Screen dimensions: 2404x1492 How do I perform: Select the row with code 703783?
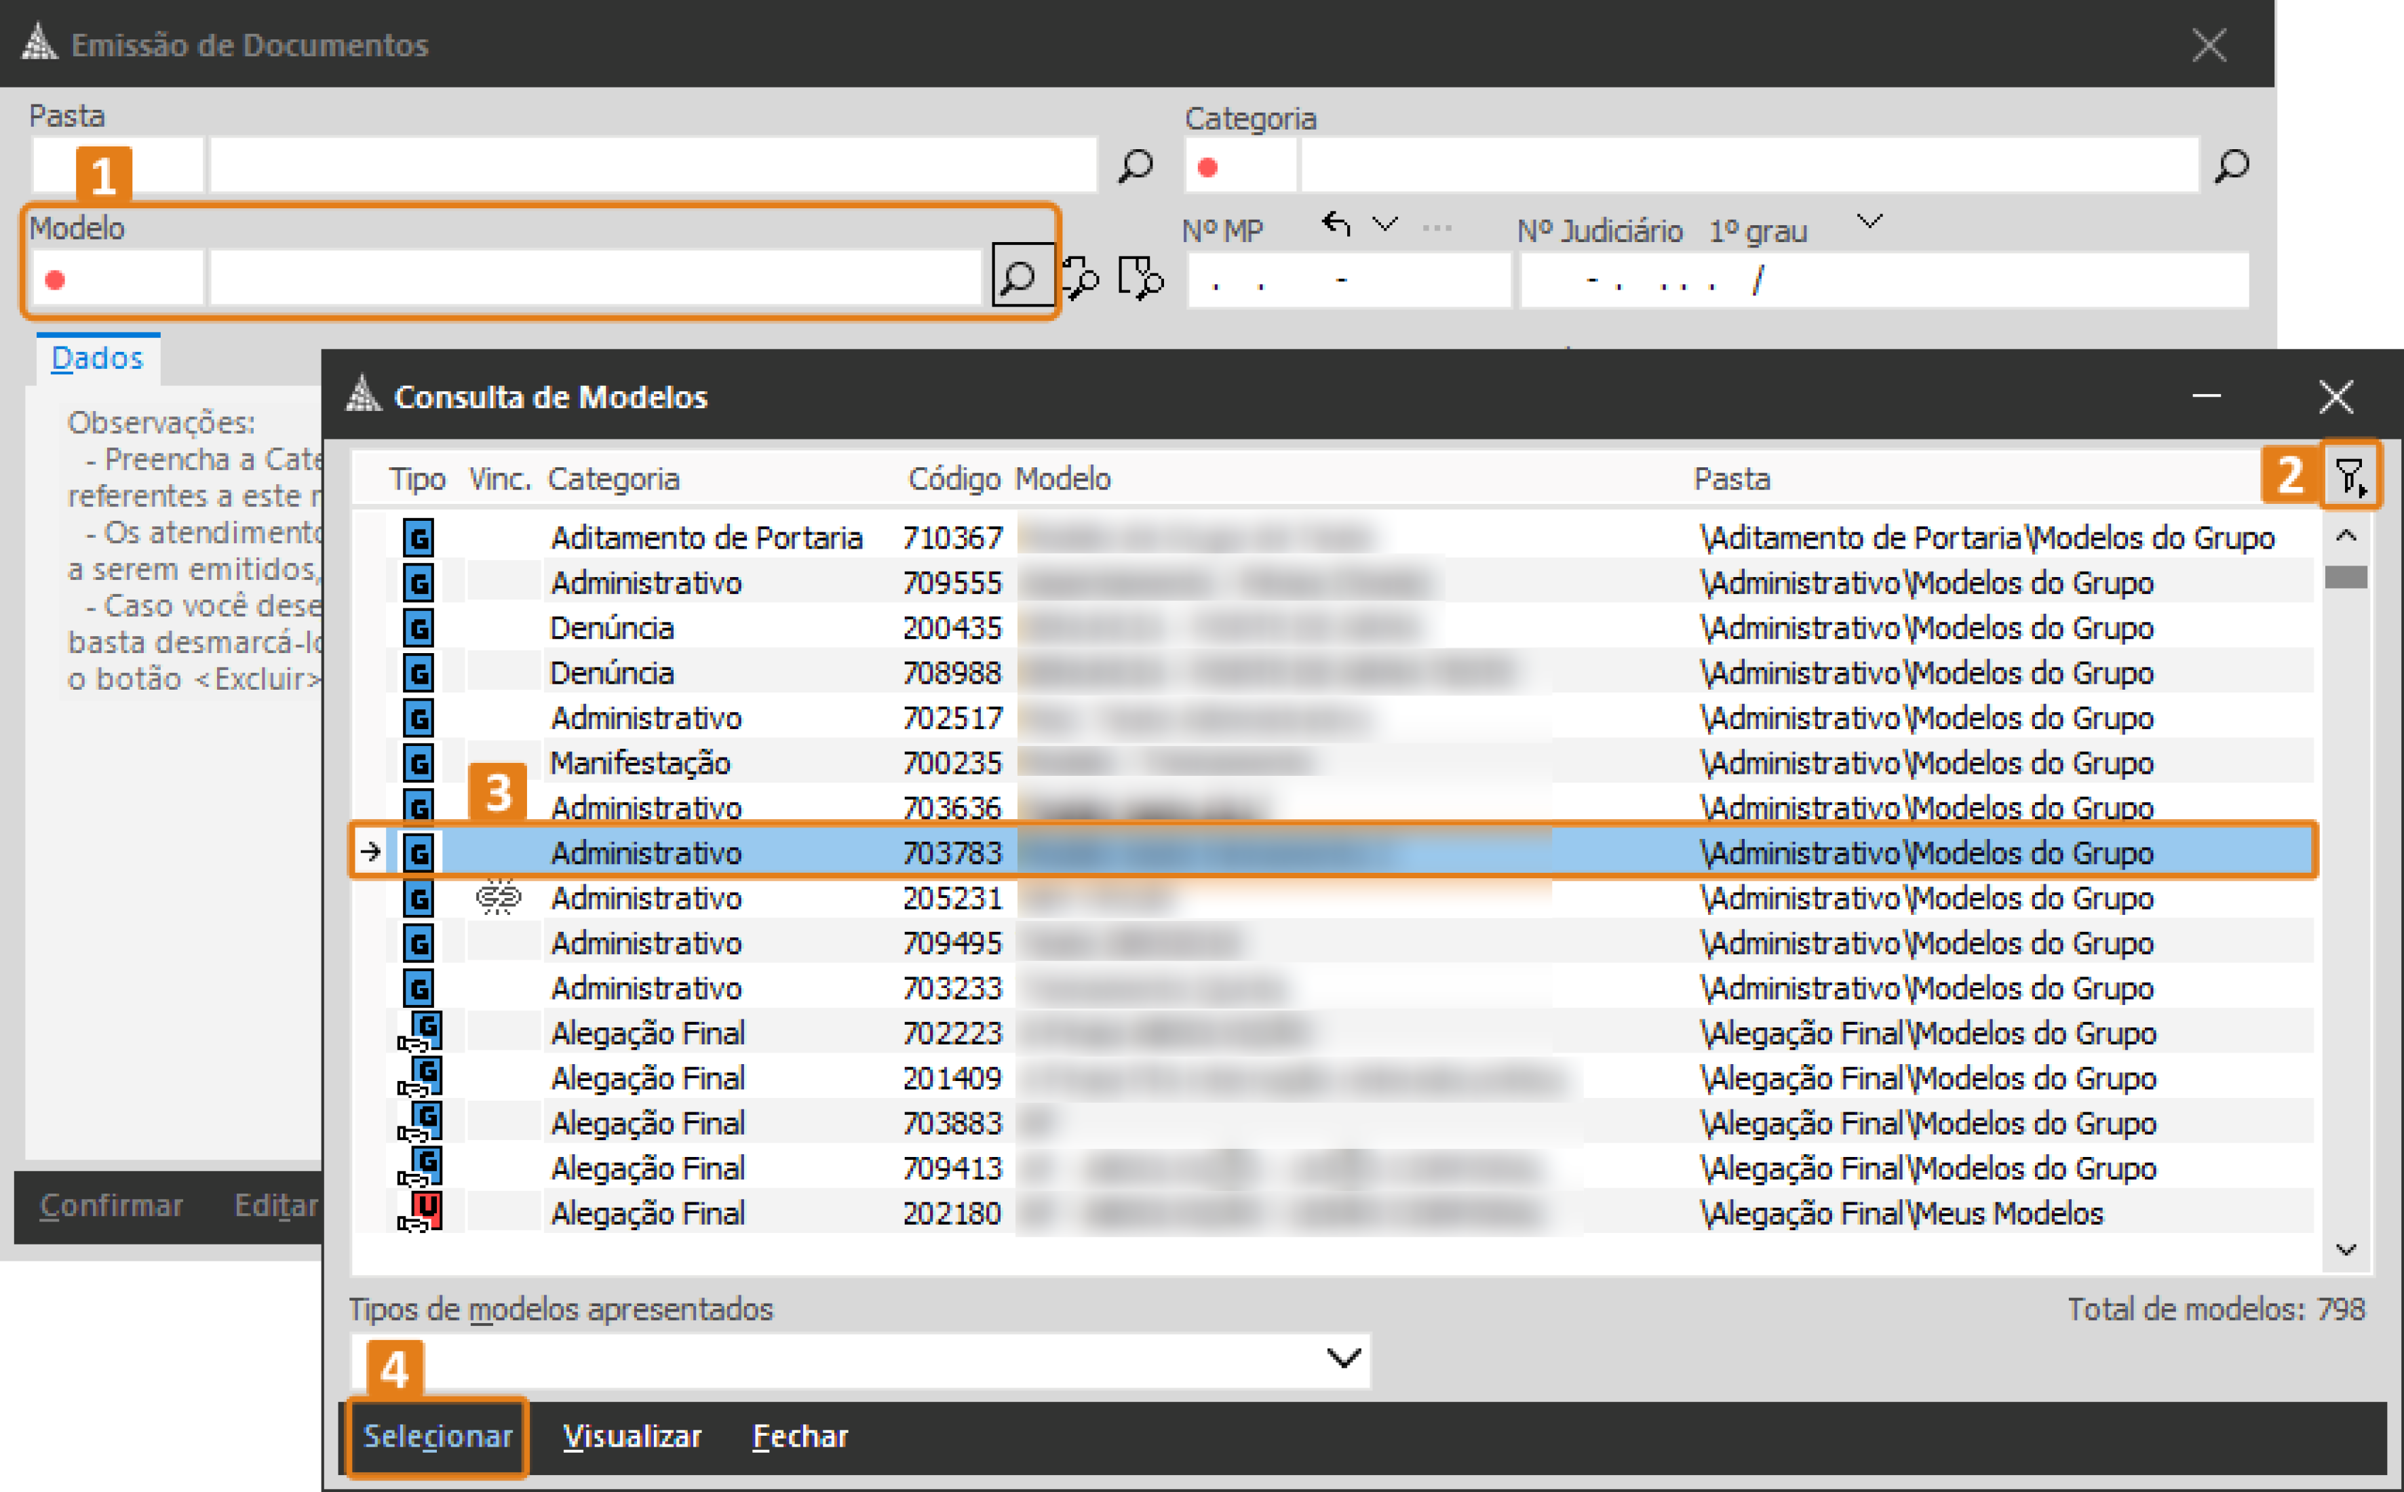951,852
